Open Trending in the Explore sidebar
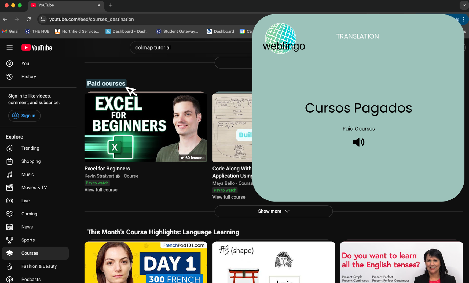The width and height of the screenshot is (469, 283). tap(30, 148)
